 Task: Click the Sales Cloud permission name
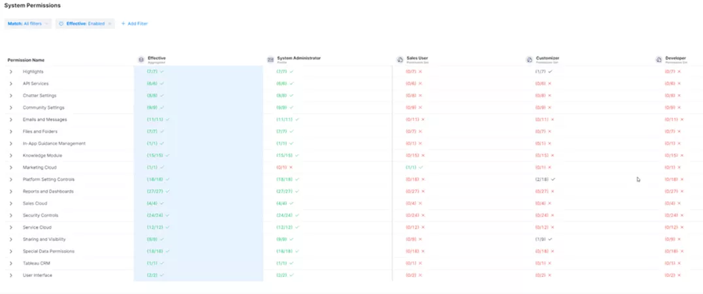coord(35,203)
